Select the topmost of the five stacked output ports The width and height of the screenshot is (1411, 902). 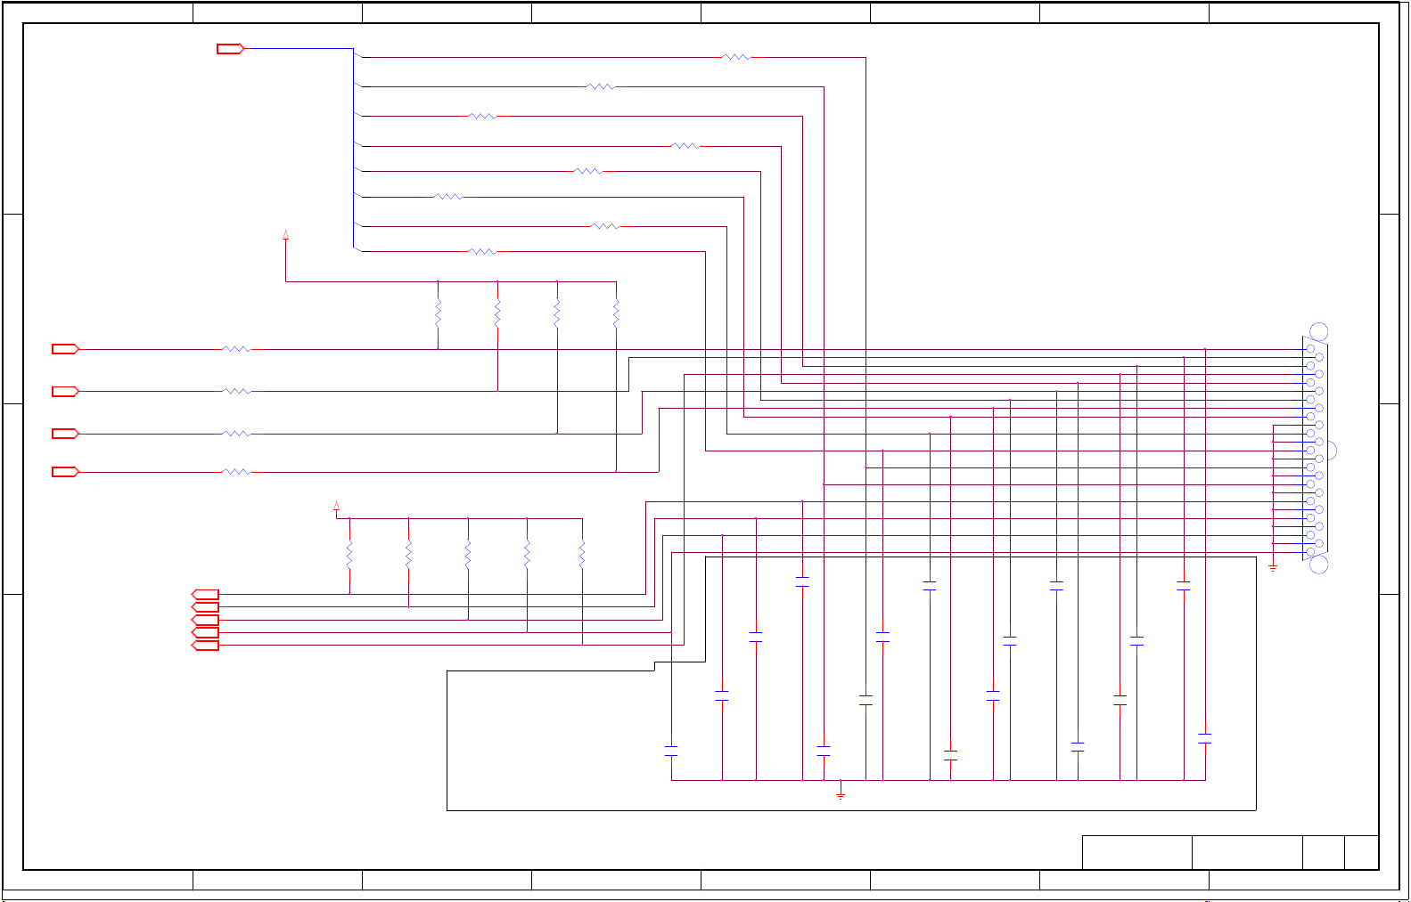click(205, 594)
